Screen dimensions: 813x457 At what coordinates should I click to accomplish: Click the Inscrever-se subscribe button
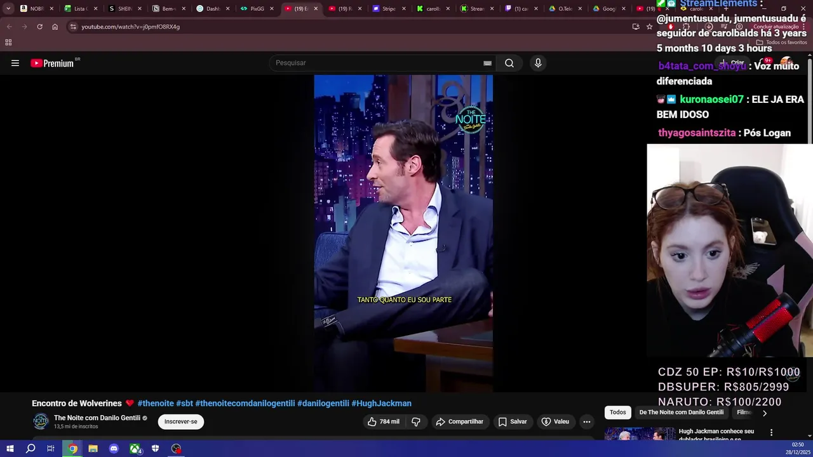(x=181, y=421)
